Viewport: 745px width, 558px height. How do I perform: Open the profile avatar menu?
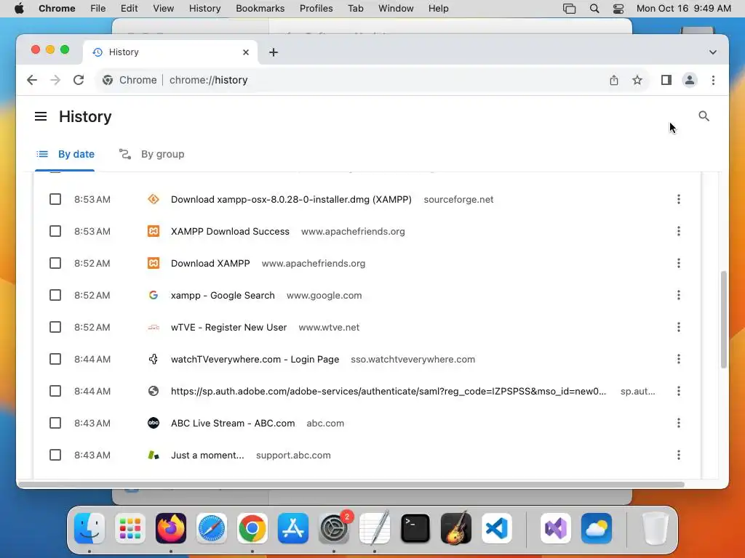690,80
